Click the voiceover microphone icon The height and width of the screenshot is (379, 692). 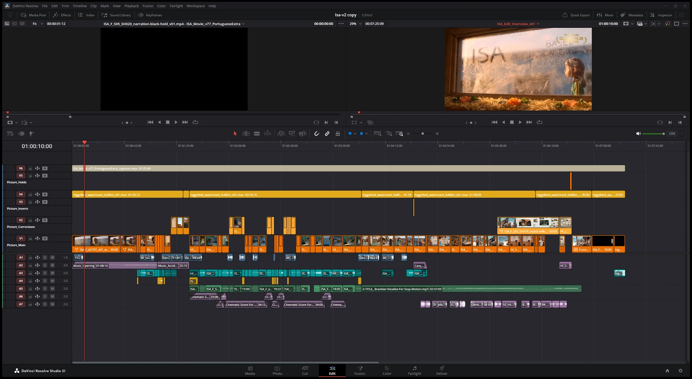coord(31,134)
